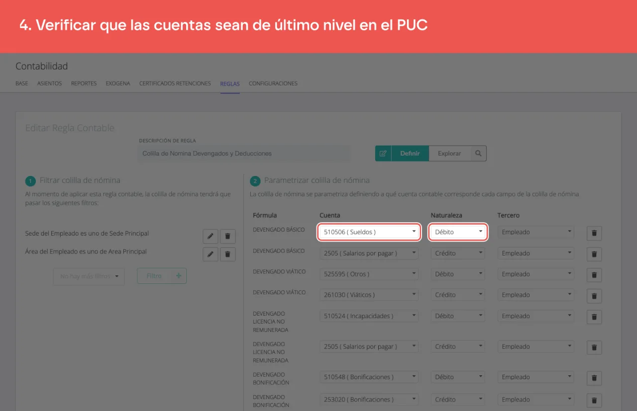Click the Contabilidad page title
The image size is (637, 411).
click(42, 66)
